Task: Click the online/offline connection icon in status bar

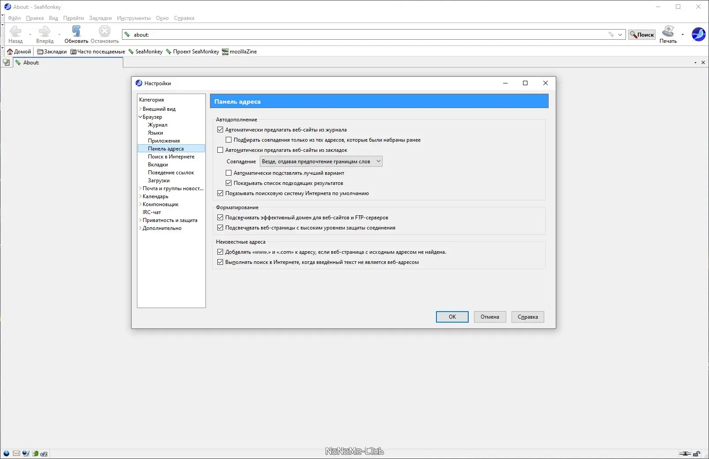Action: click(685, 453)
